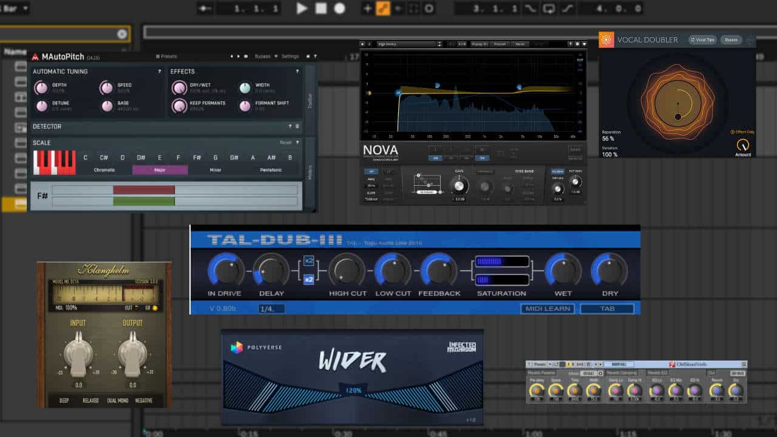The height and width of the screenshot is (437, 777).
Task: Select the Chromatic scale in MAutoPitch
Action: [x=104, y=170]
